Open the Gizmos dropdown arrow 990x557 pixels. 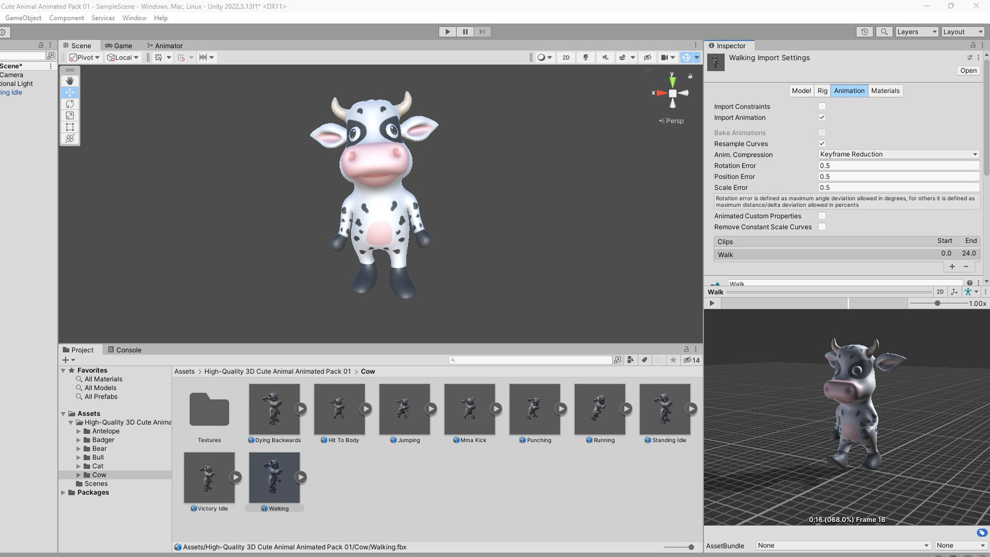coord(697,57)
